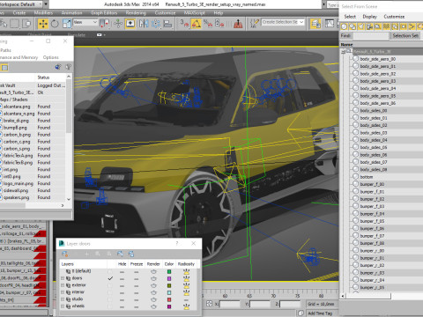Screen dimensions: 423x317
Task: Open the Create Selection Set dropdown
Action: coord(283,22)
